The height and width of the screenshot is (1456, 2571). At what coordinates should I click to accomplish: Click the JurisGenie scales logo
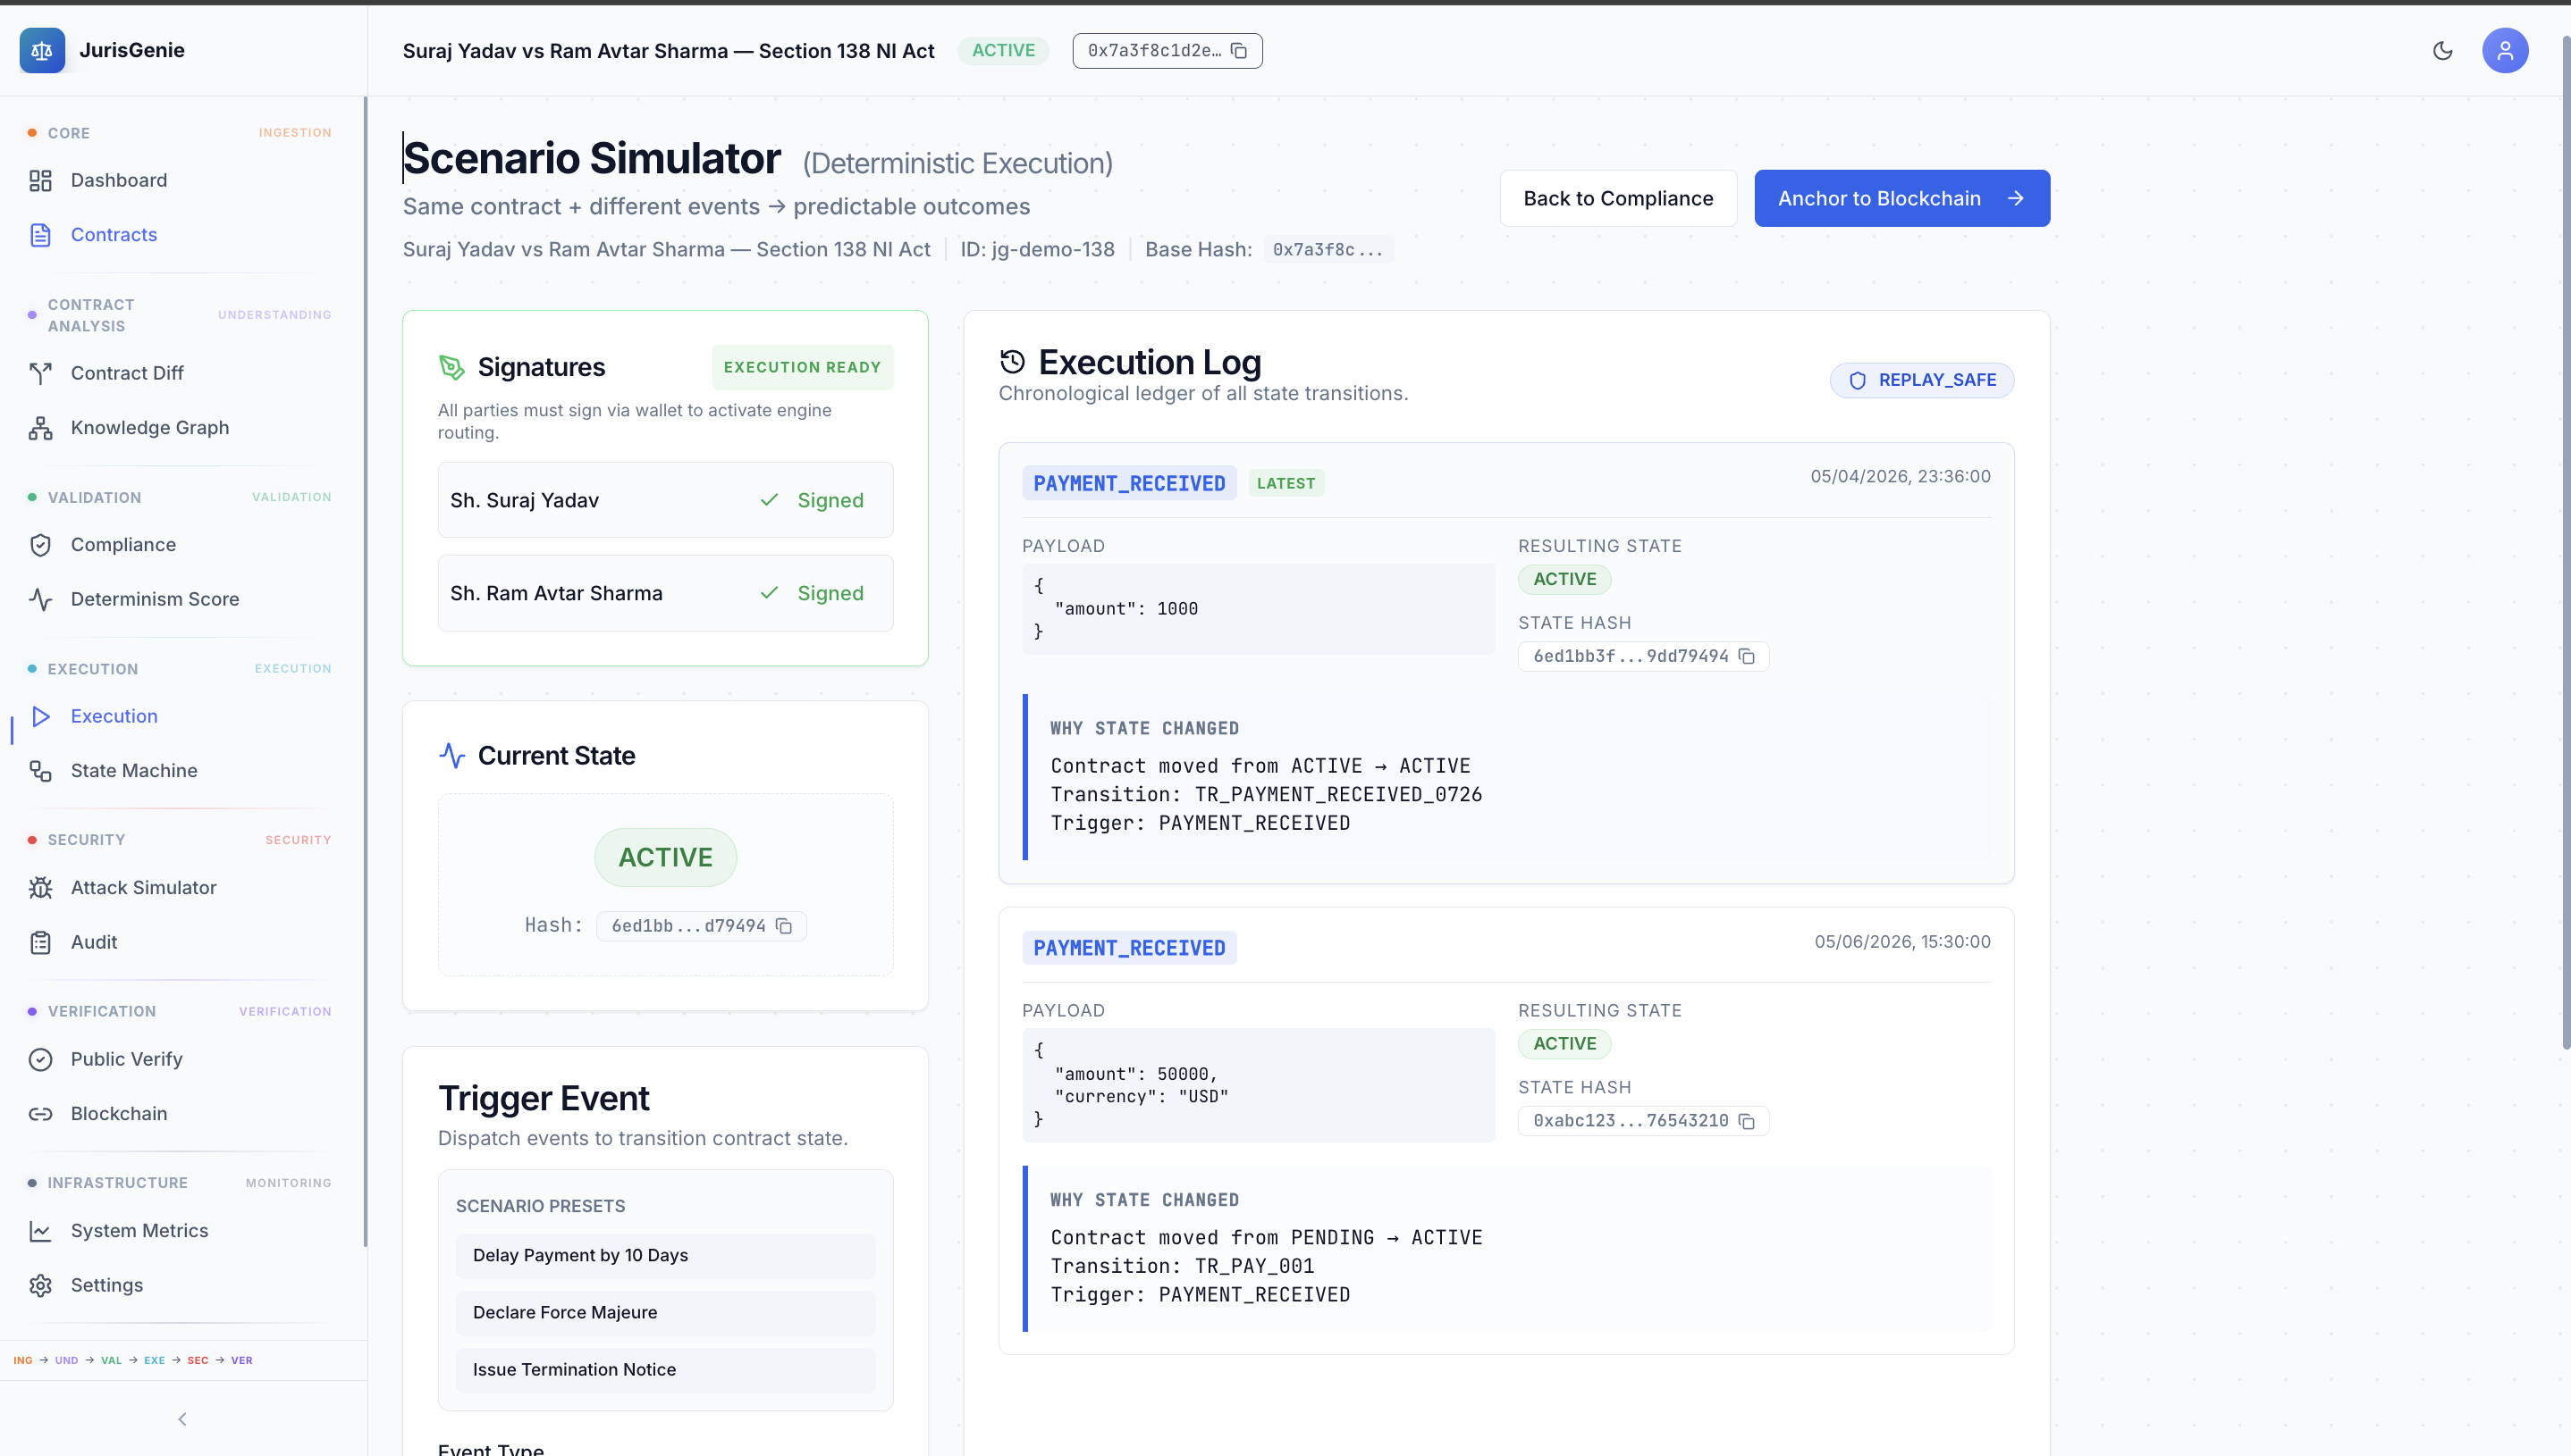(42, 51)
